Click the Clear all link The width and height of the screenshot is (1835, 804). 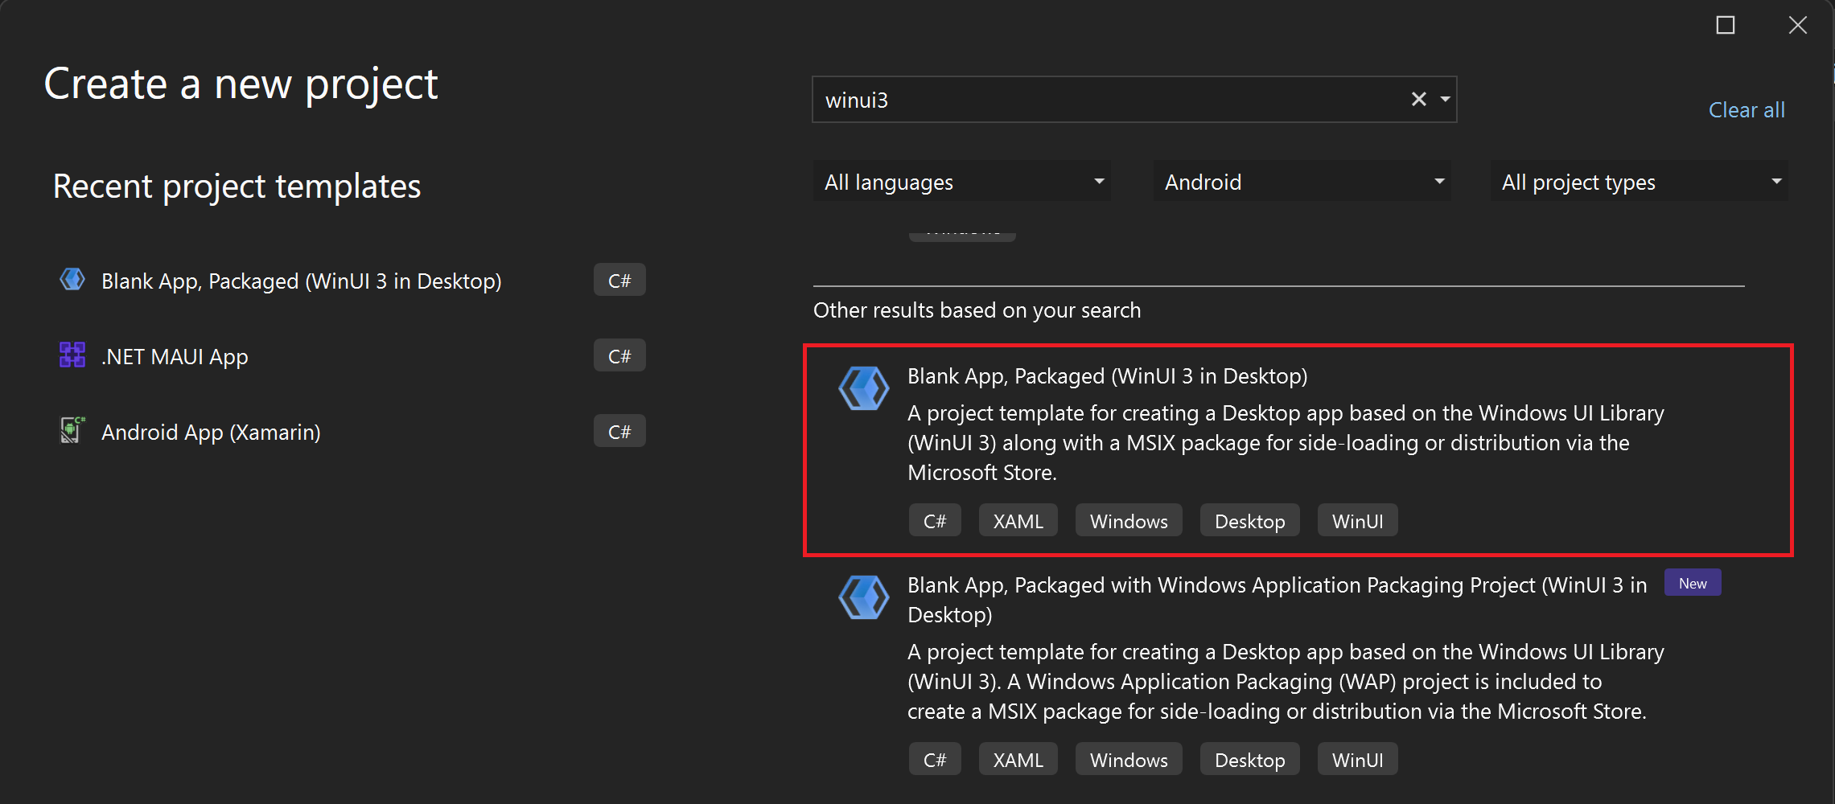[x=1747, y=110]
